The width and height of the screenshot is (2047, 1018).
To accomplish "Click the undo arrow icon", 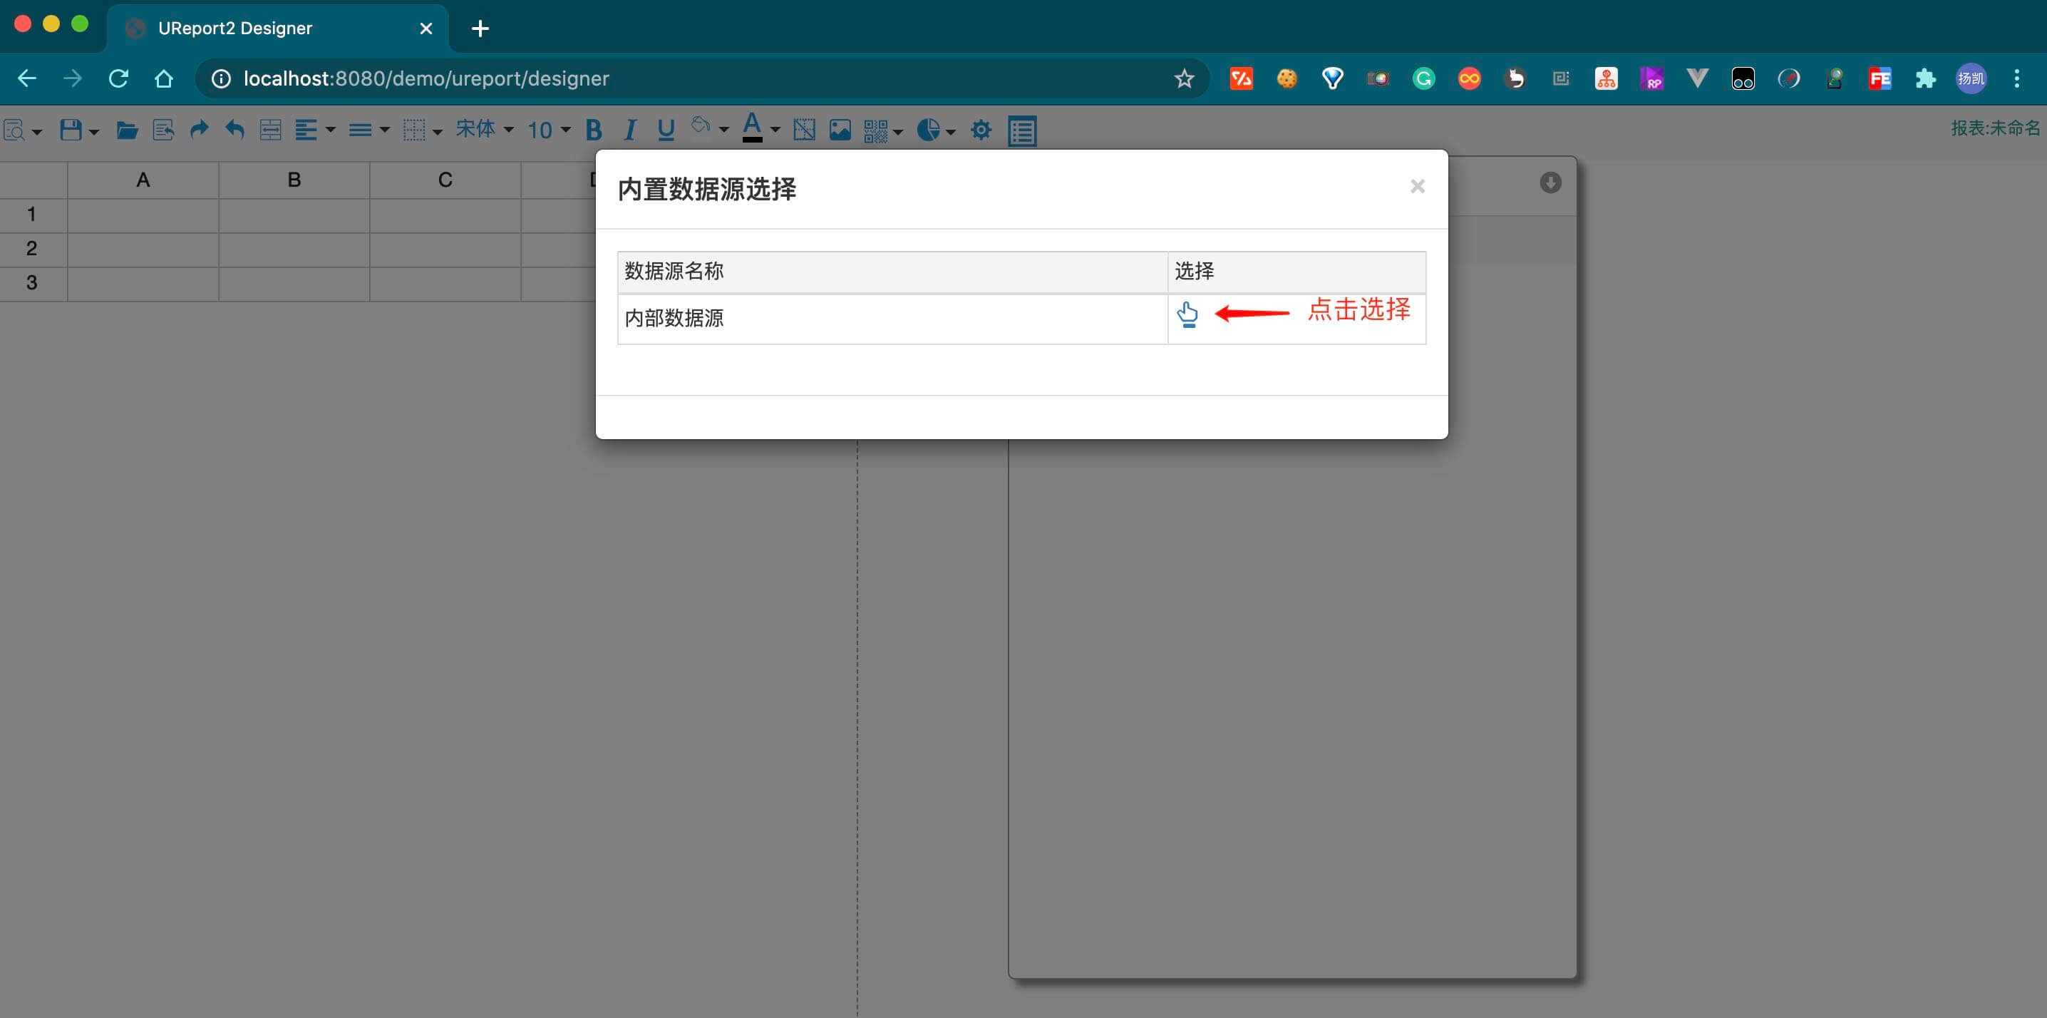I will click(234, 130).
